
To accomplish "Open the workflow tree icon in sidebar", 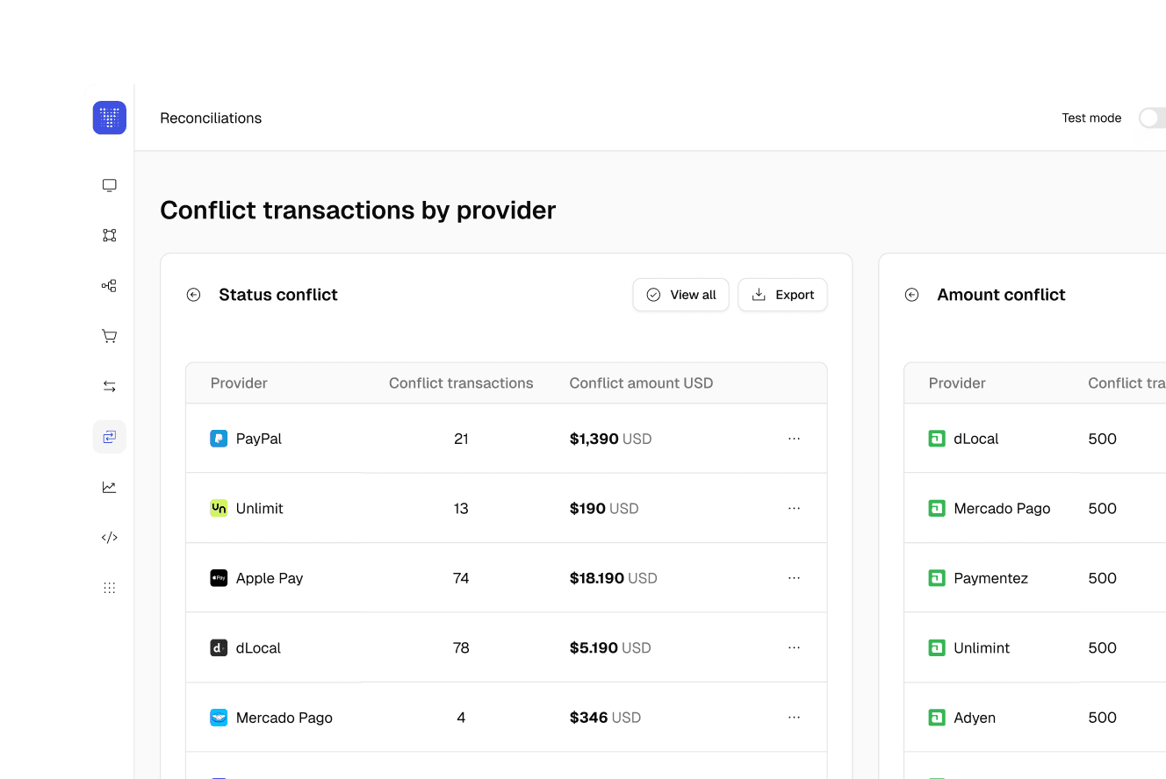I will (x=110, y=286).
